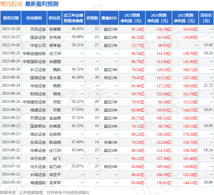This screenshot has width=214, height=195.
Task: Click the 近三年业绩预测准确度 header
Action: pos(73,18)
